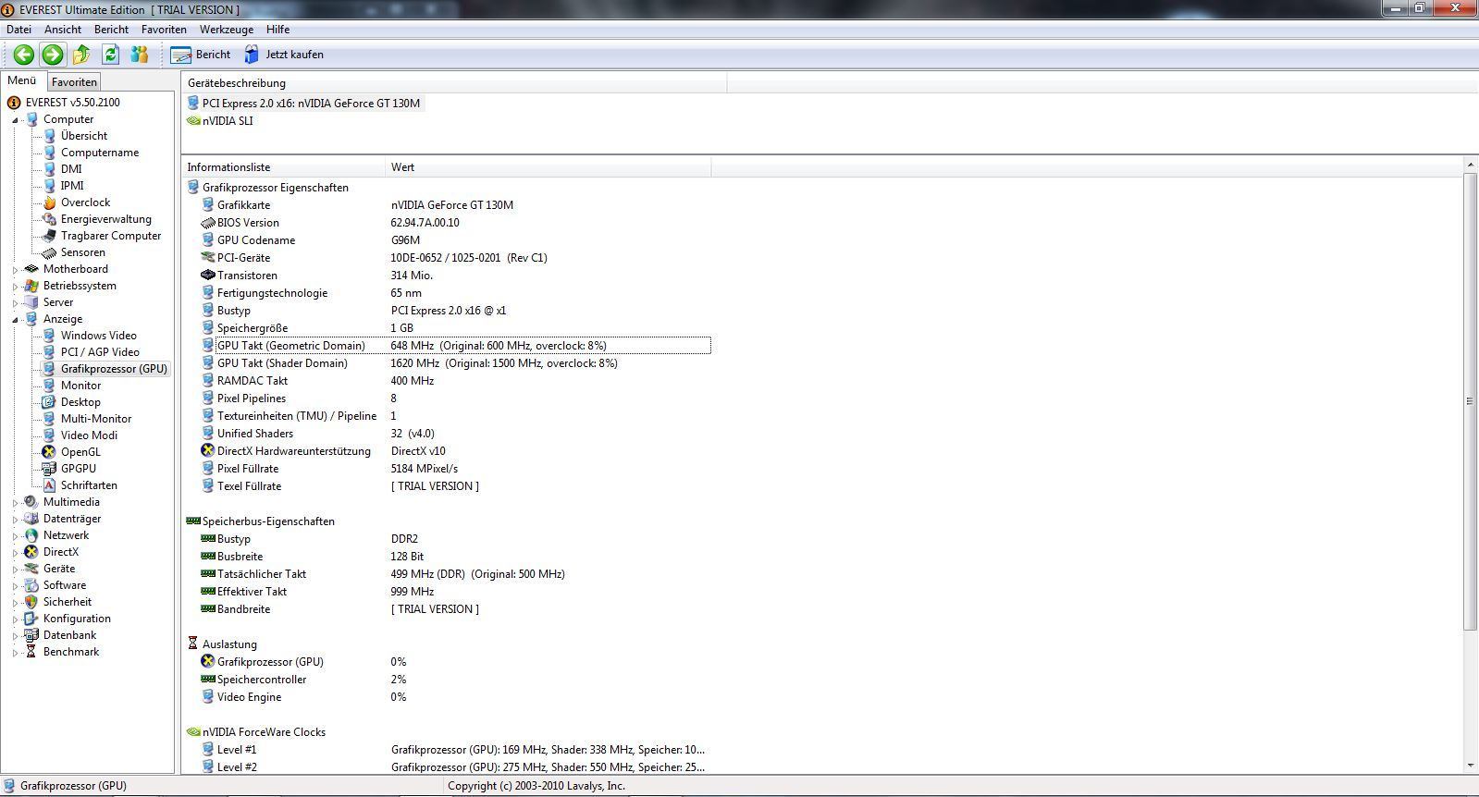Image resolution: width=1479 pixels, height=797 pixels.
Task: Select the Desktop tree icon
Action: [x=49, y=402]
